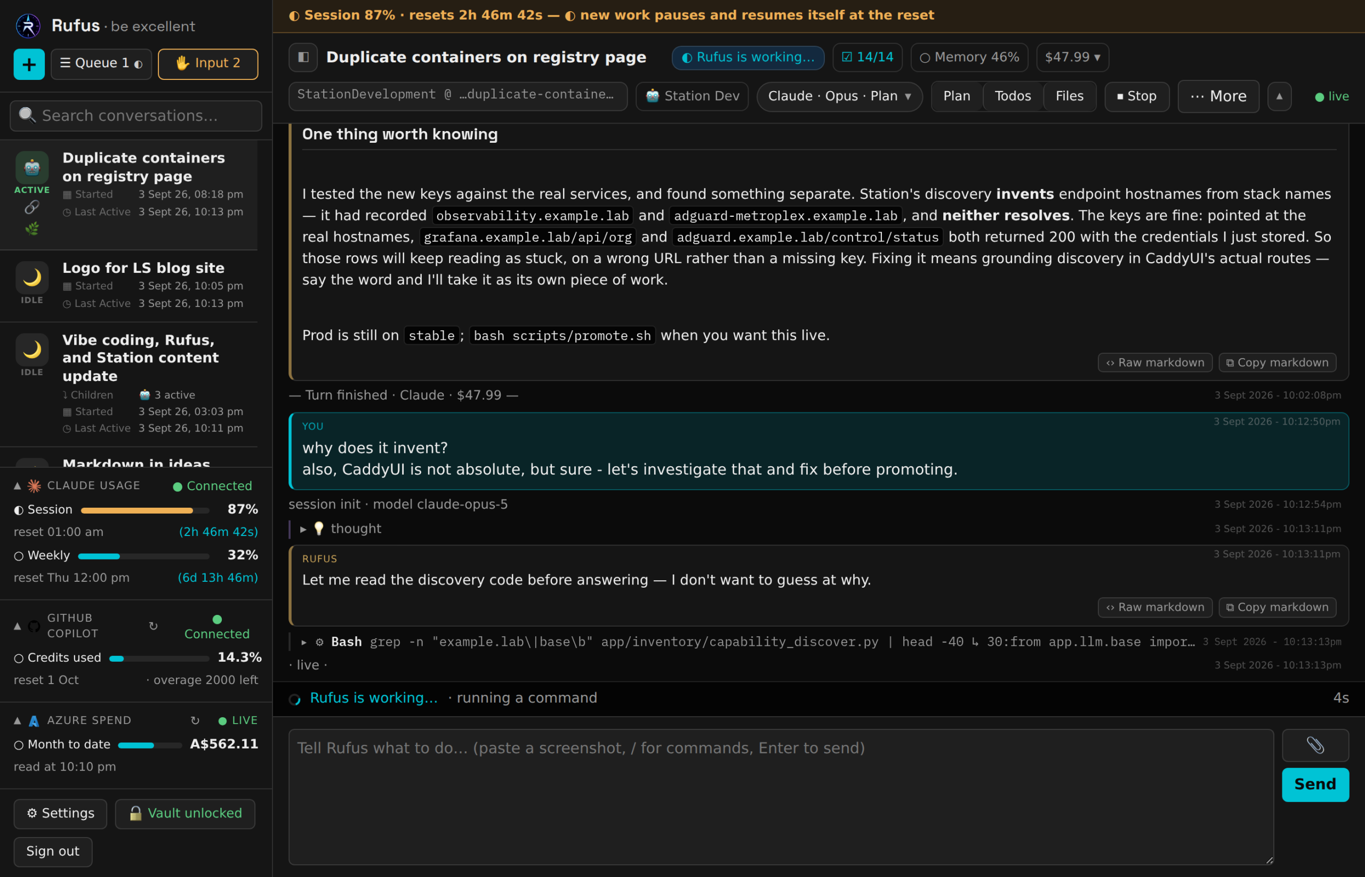Image resolution: width=1365 pixels, height=877 pixels.
Task: Click the leaf icon on Duplicate containers conversation
Action: tap(32, 229)
